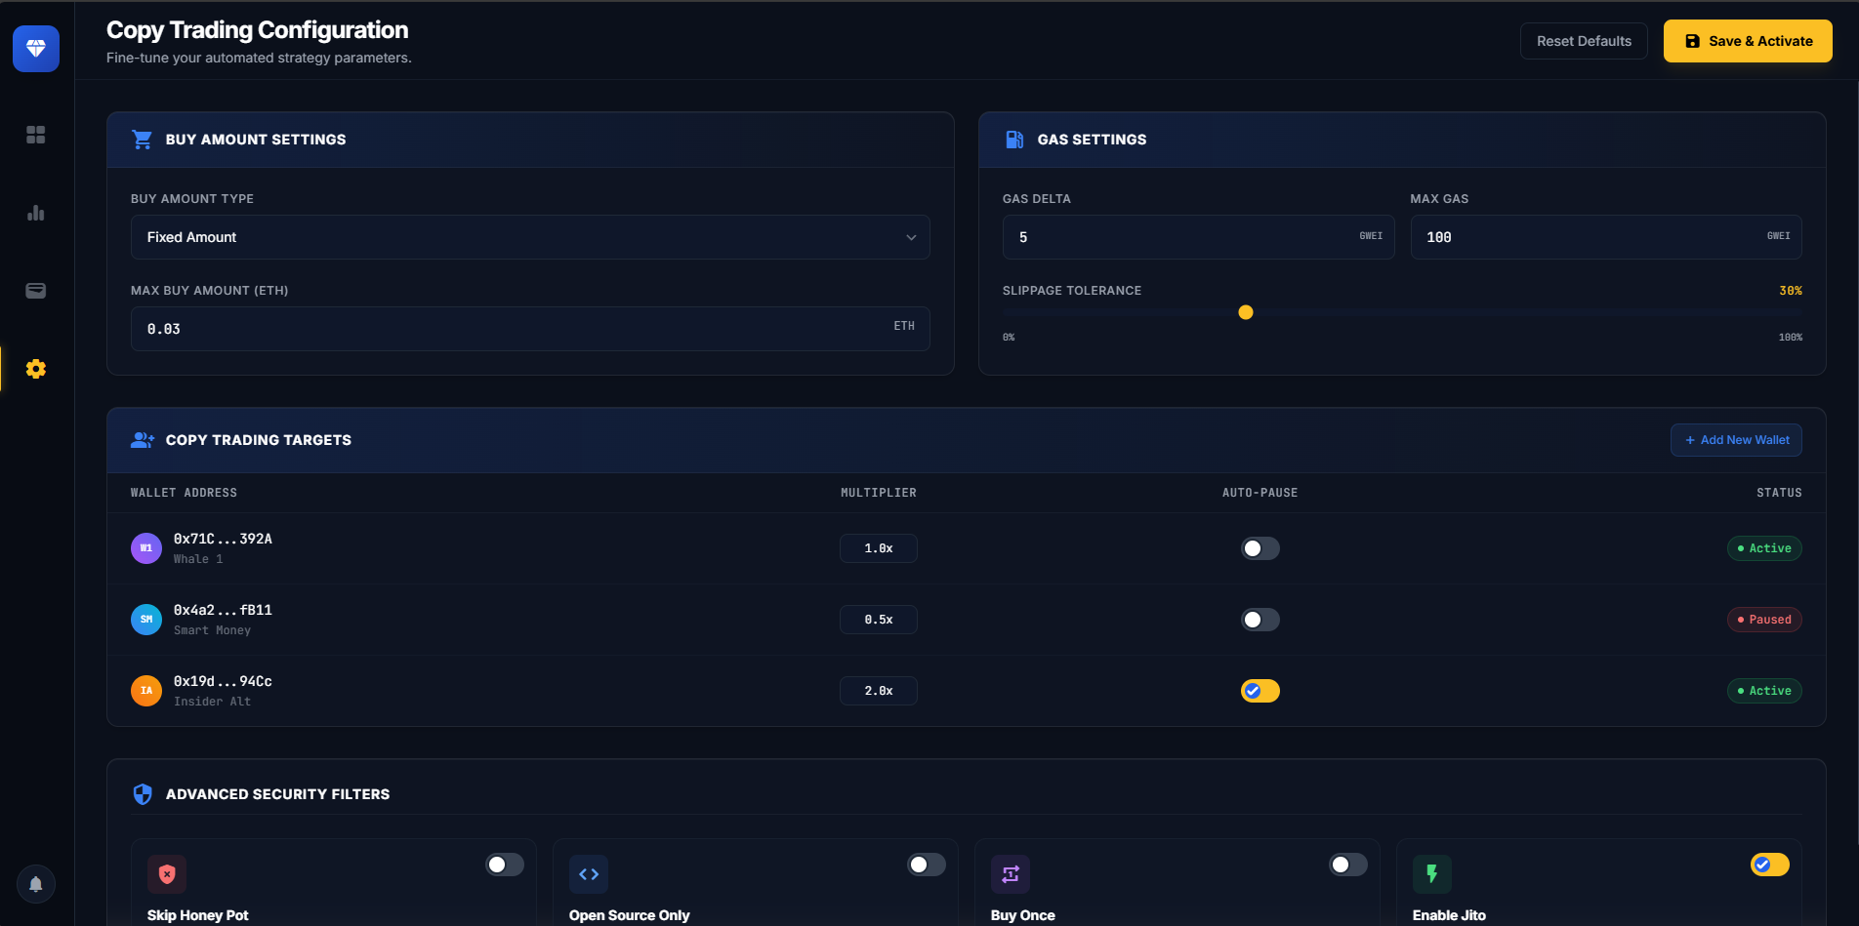Image resolution: width=1859 pixels, height=926 pixels.
Task: Disable auto-pause for Insider Alt wallet
Action: (1260, 691)
